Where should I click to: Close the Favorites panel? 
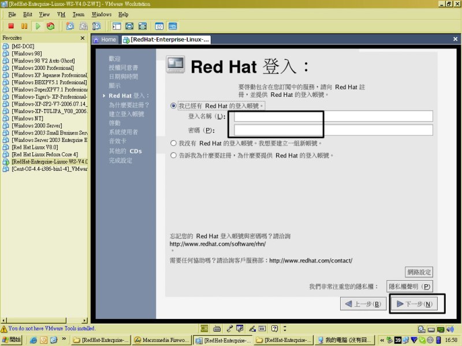83,38
